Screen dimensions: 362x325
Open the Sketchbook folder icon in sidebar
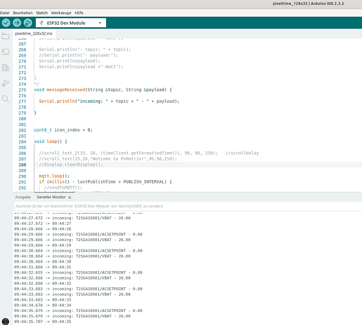[x=5, y=36]
